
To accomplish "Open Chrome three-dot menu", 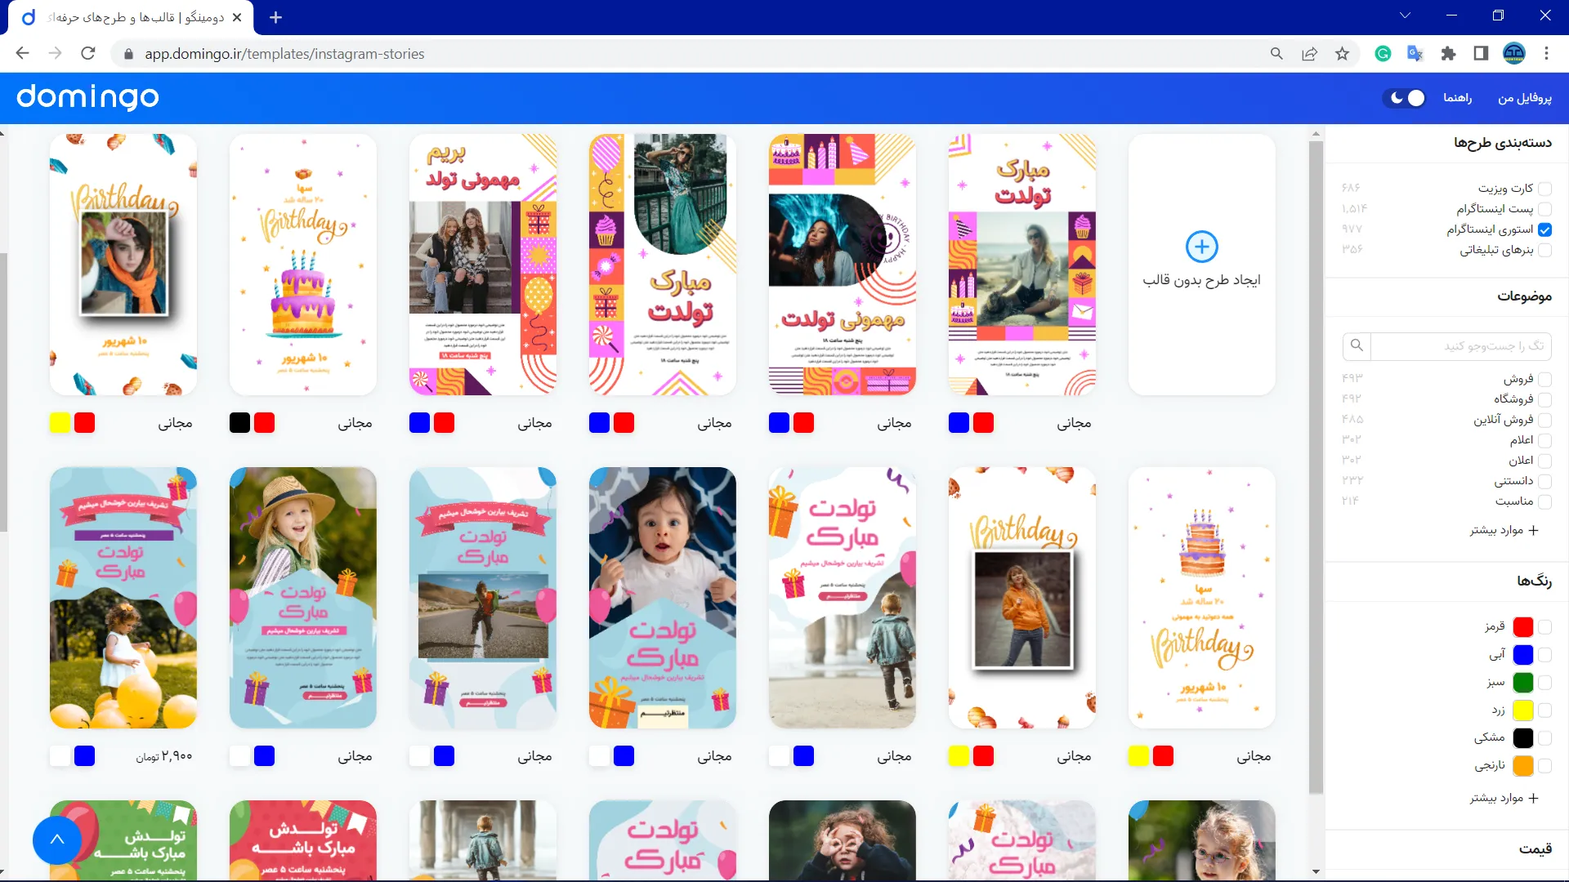I will [1546, 54].
